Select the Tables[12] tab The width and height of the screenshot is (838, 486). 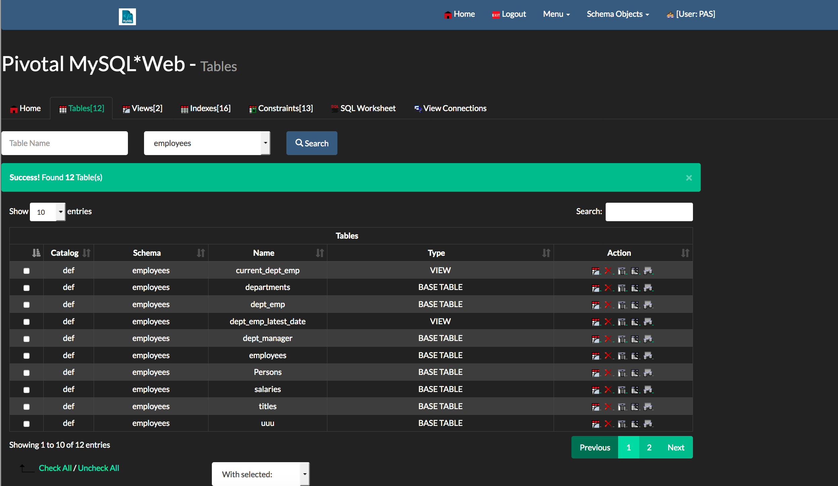[82, 108]
